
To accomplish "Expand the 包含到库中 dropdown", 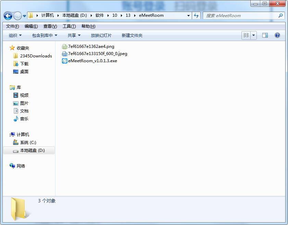I will 45,35.
